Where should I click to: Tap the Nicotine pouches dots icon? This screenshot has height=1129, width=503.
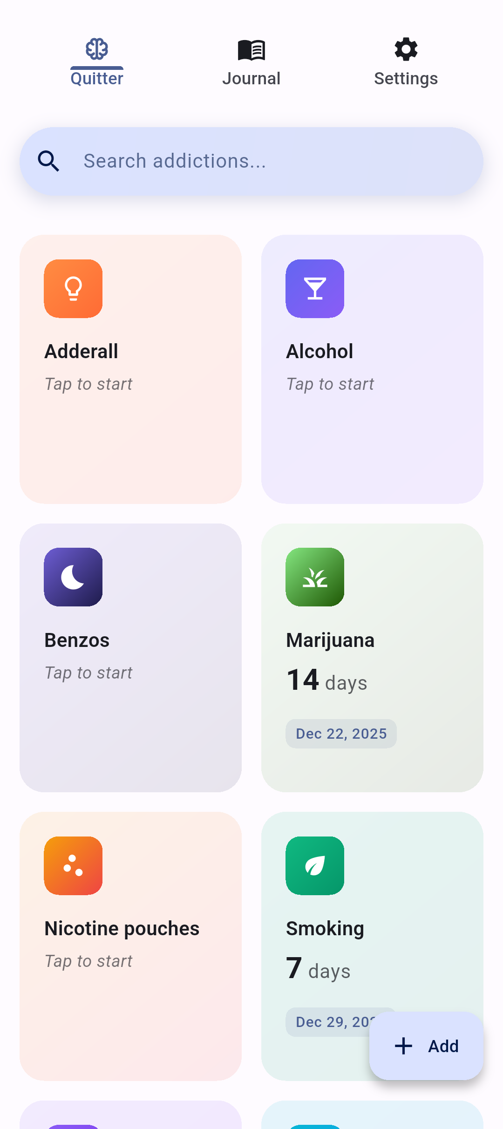coord(73,866)
